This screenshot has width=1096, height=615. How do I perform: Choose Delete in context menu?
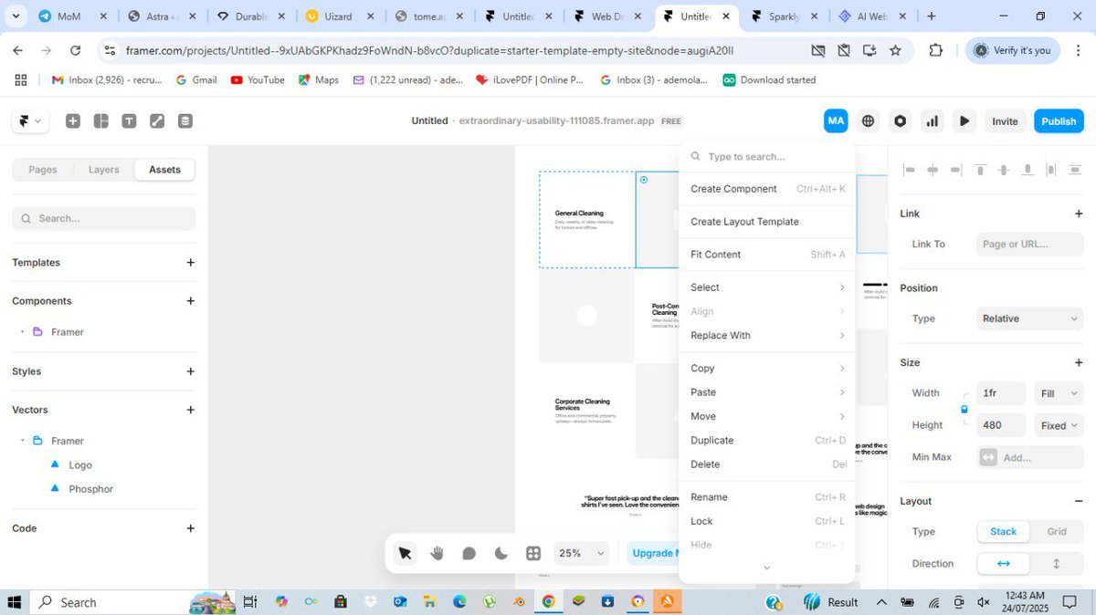tap(767, 464)
